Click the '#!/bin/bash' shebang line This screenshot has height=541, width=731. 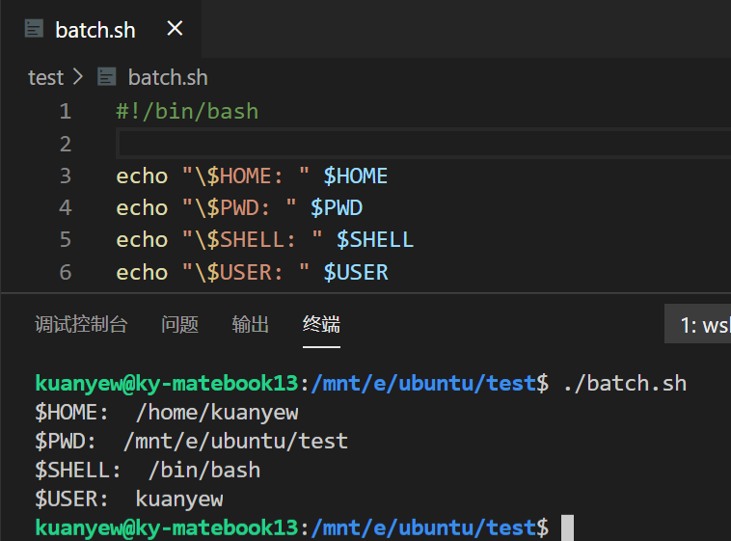pos(187,112)
